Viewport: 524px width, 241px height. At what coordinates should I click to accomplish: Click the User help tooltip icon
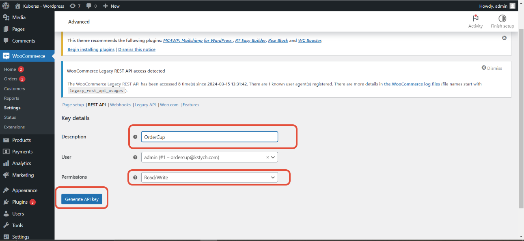135,157
